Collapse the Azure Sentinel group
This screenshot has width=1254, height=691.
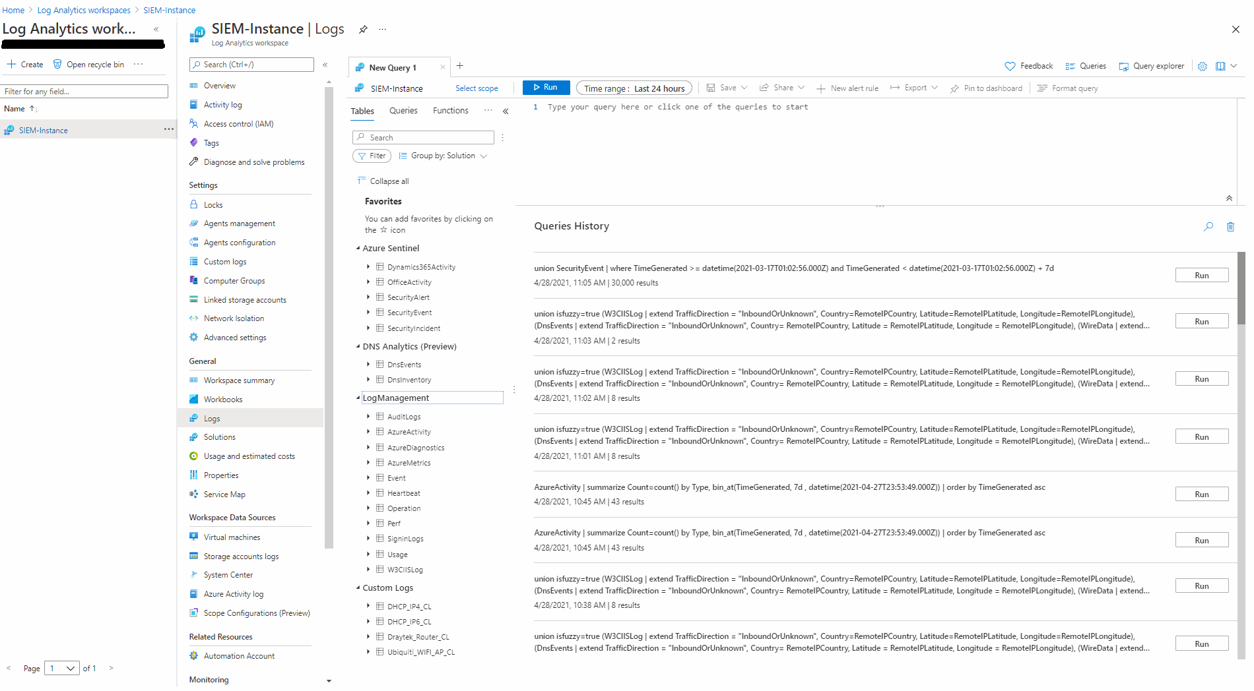[358, 249]
